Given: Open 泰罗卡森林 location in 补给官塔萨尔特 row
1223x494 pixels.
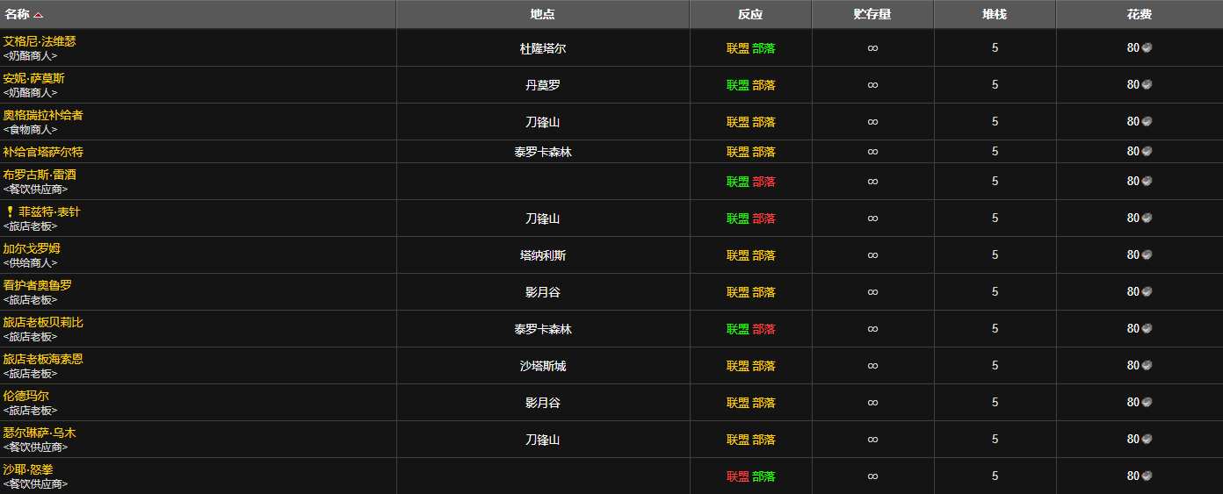Looking at the screenshot, I should [543, 152].
